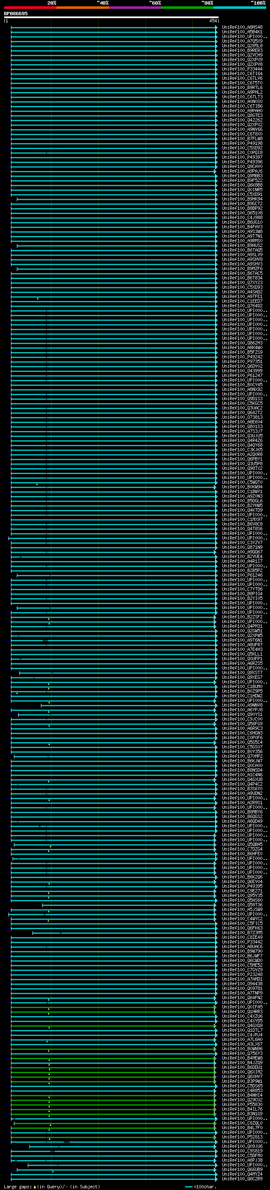Select the UniRef100_B7FLW8 label
The height and width of the screenshot is (1190, 270).
click(x=242, y=138)
